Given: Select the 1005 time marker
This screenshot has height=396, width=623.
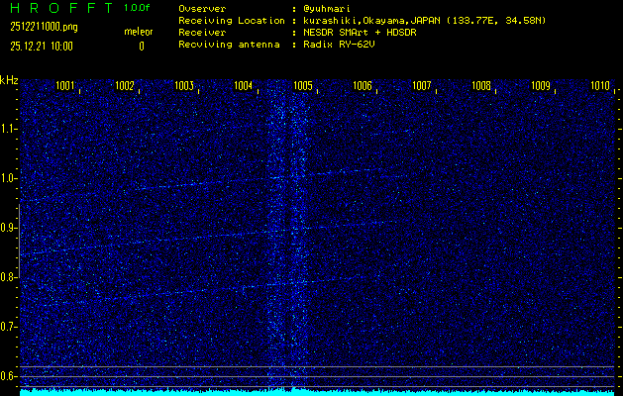Looking at the screenshot, I should [x=303, y=86].
